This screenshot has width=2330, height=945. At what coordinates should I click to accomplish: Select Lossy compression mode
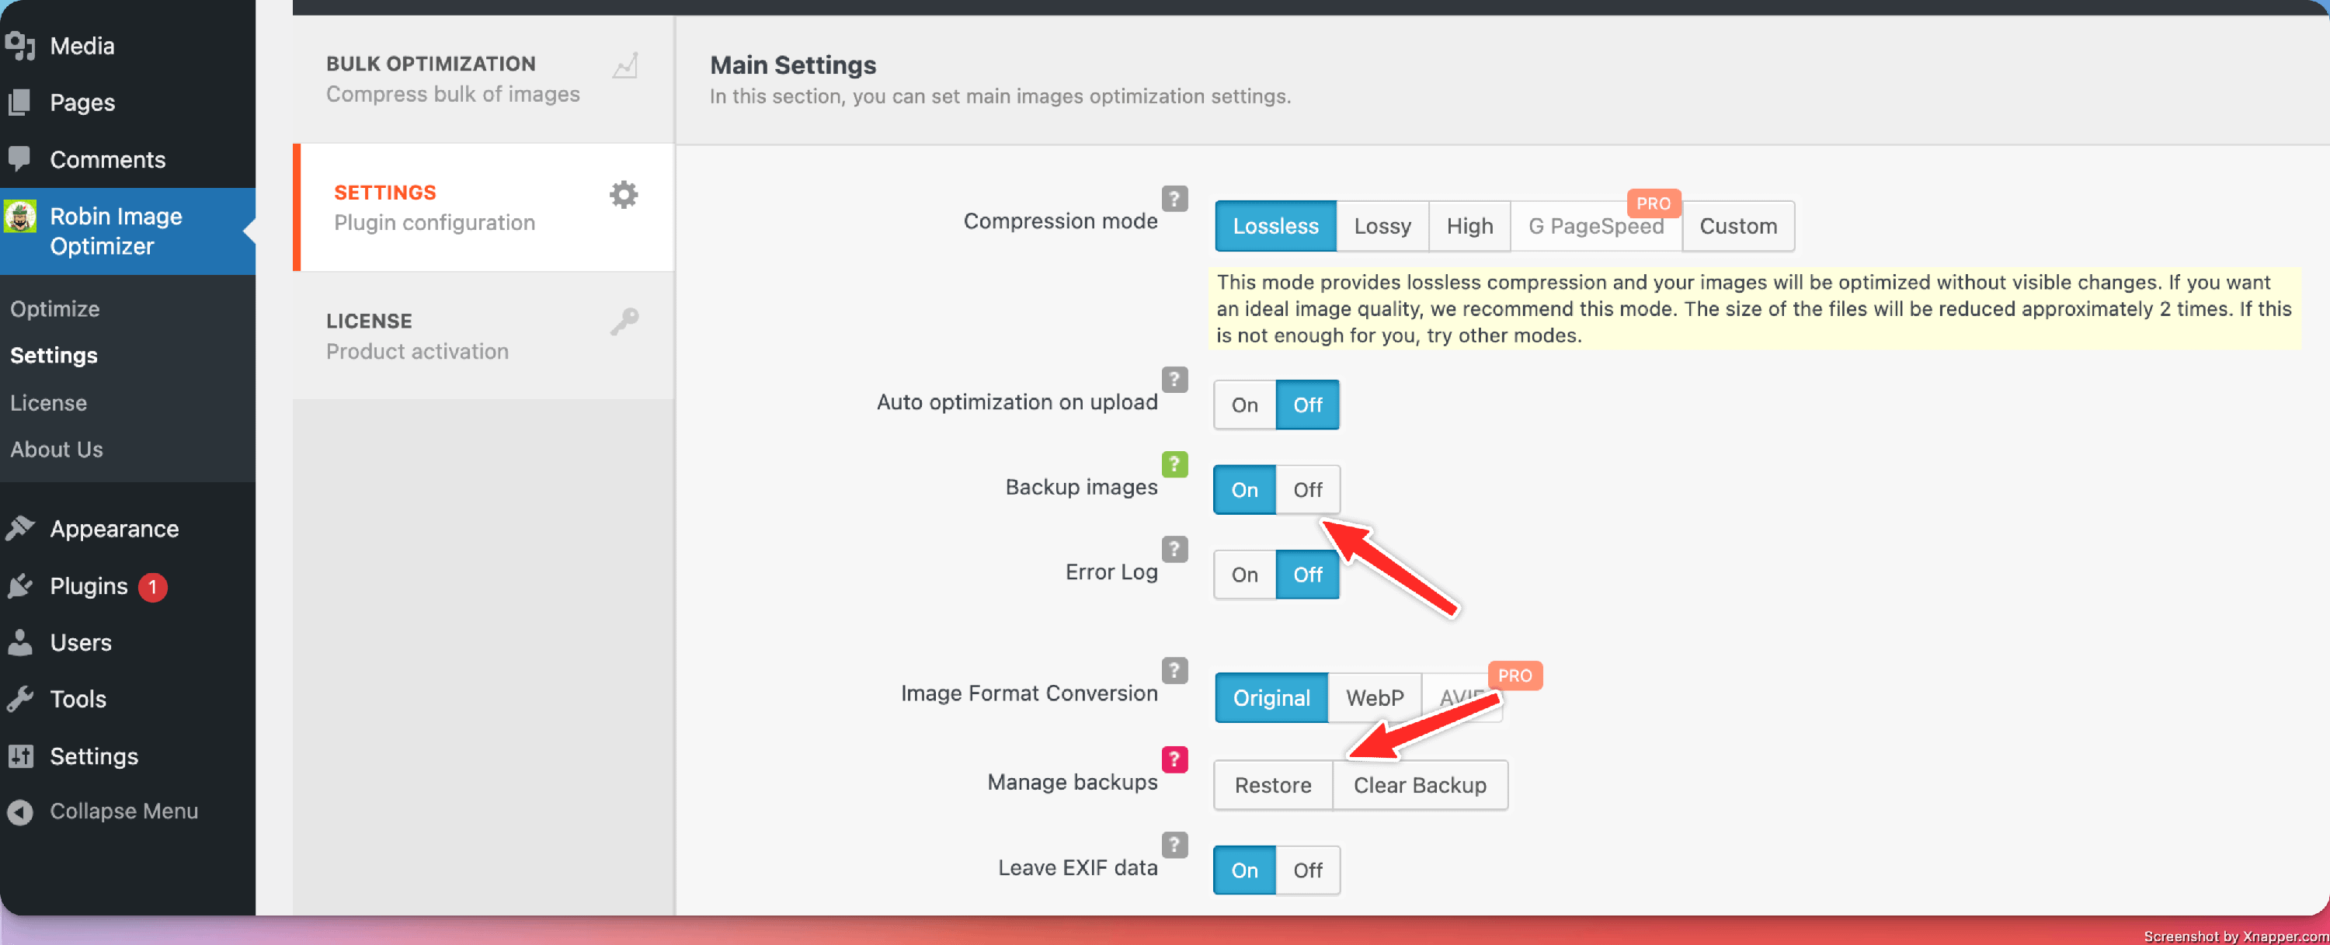click(1381, 226)
